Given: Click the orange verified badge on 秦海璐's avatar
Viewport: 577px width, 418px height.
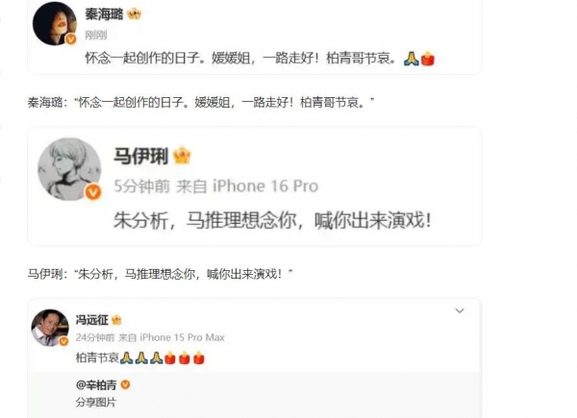Looking at the screenshot, I should (70, 39).
